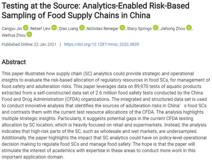Open Stacy Springs' ORCID iD icon

click(156, 28)
